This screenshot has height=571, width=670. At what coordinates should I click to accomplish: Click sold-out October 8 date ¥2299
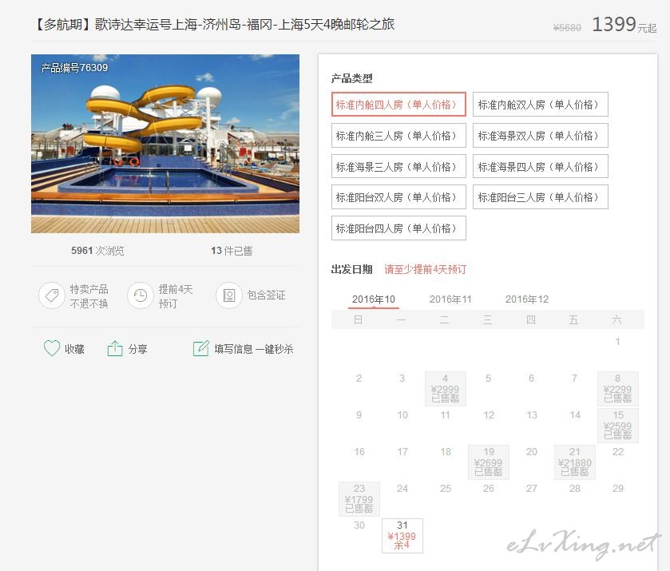[x=617, y=388]
